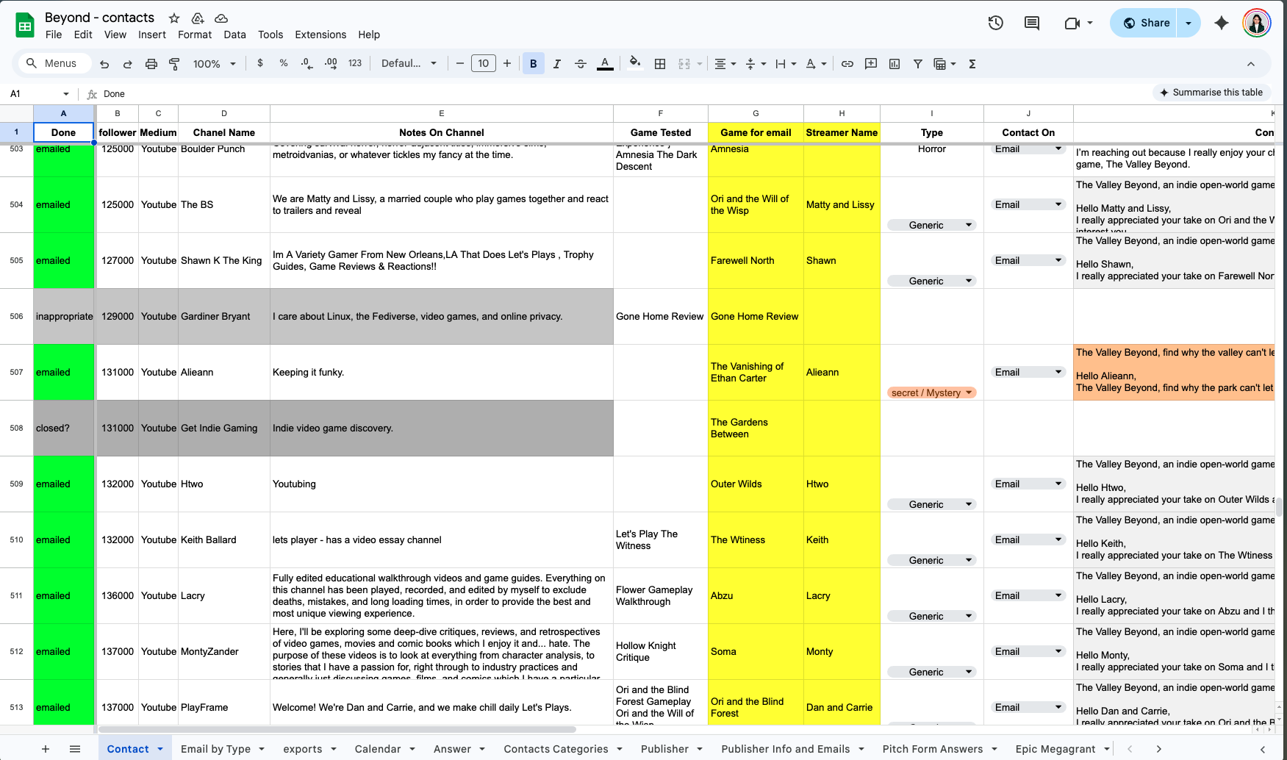Format as percent

tap(284, 63)
